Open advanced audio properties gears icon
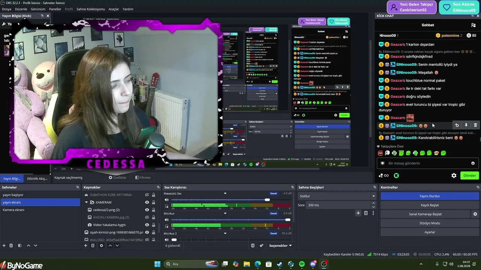Screen dimensions: 481x270 click(262, 246)
